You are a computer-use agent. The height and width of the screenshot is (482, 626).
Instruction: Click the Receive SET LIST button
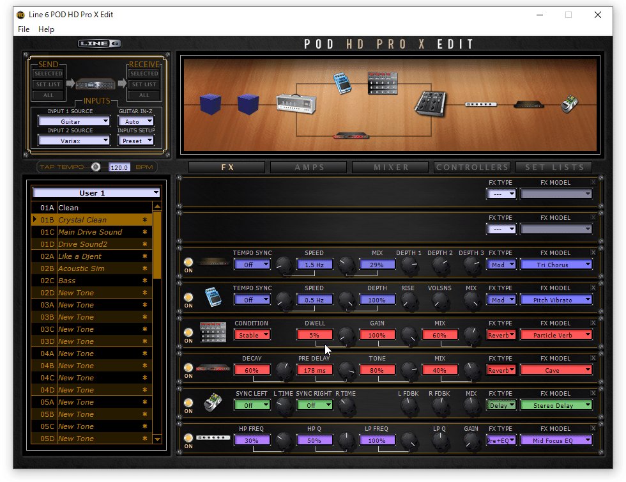click(x=144, y=84)
